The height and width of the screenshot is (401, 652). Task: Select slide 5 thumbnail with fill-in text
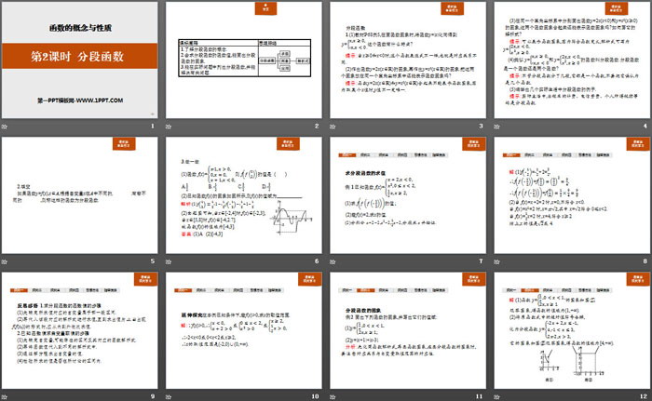[x=80, y=195]
